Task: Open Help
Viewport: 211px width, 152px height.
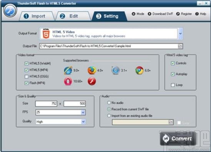Action: [201, 14]
